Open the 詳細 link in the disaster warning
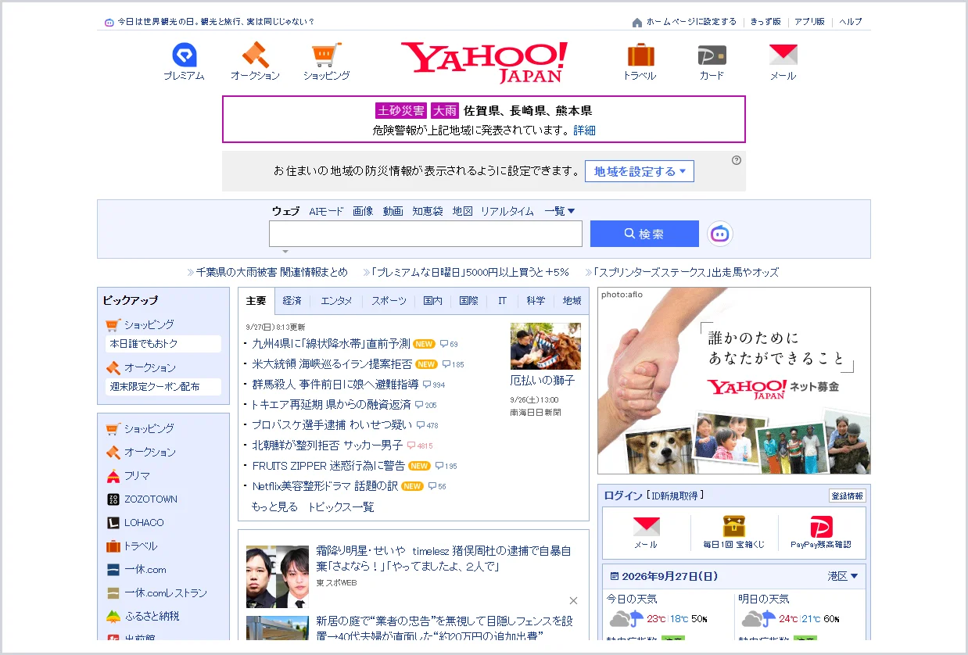968x655 pixels. 584,131
